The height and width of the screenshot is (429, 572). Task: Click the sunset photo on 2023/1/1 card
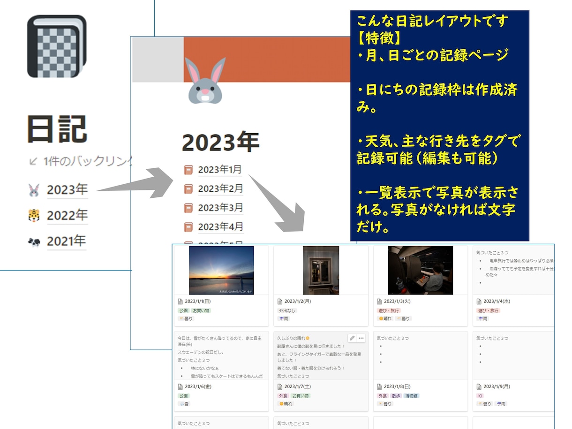coord(221,271)
